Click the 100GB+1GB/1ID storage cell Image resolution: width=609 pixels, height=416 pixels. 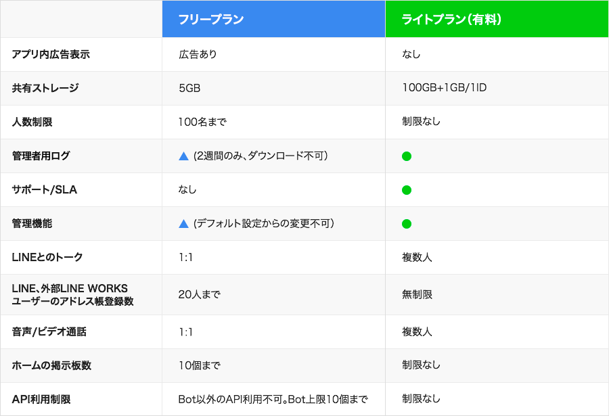(x=444, y=89)
